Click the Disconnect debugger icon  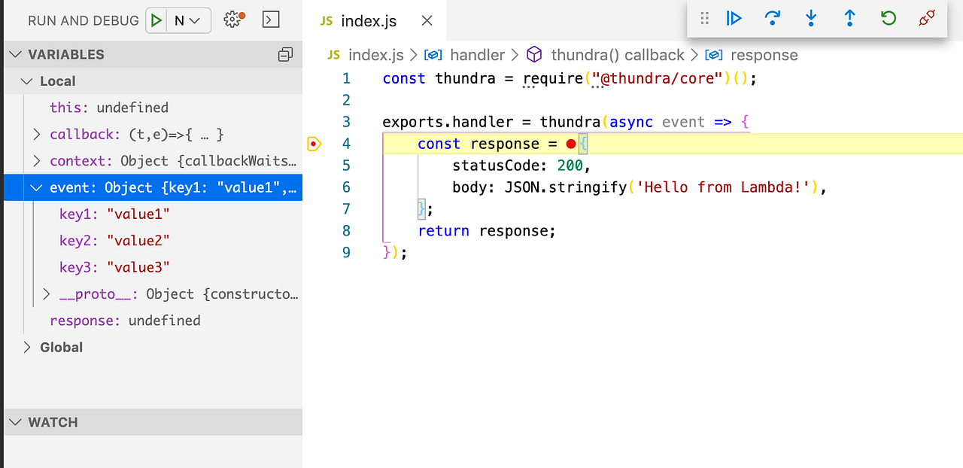coord(926,18)
